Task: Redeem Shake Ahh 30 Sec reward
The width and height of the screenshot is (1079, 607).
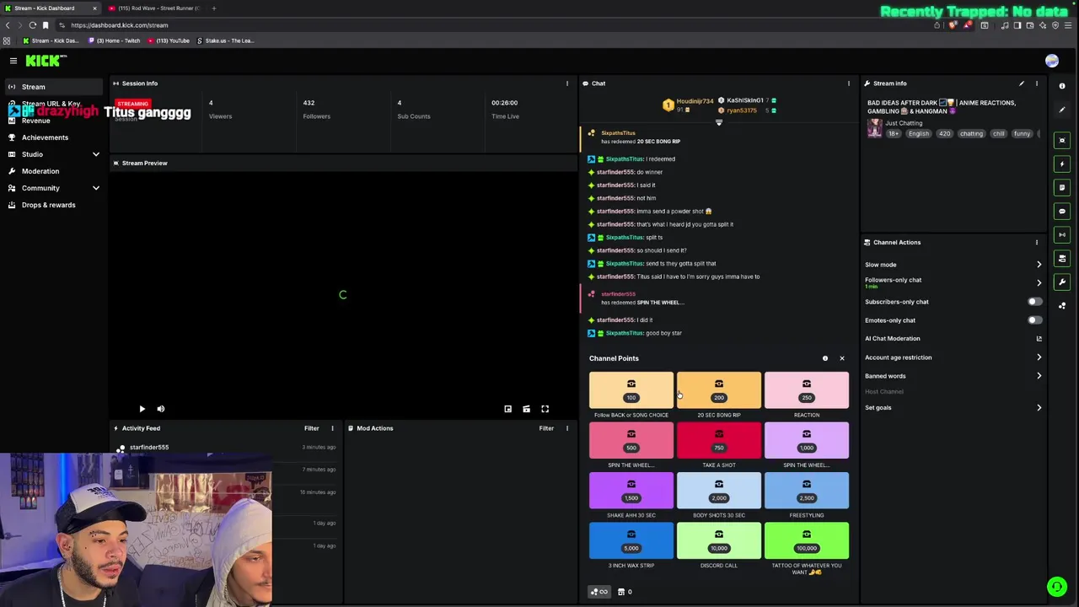Action: tap(631, 491)
